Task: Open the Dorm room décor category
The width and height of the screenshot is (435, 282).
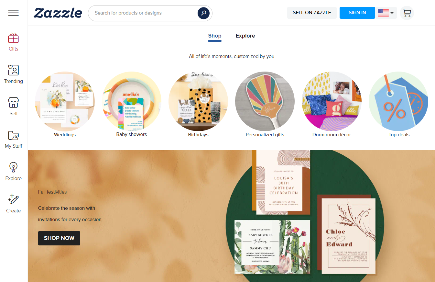Action: [332, 101]
